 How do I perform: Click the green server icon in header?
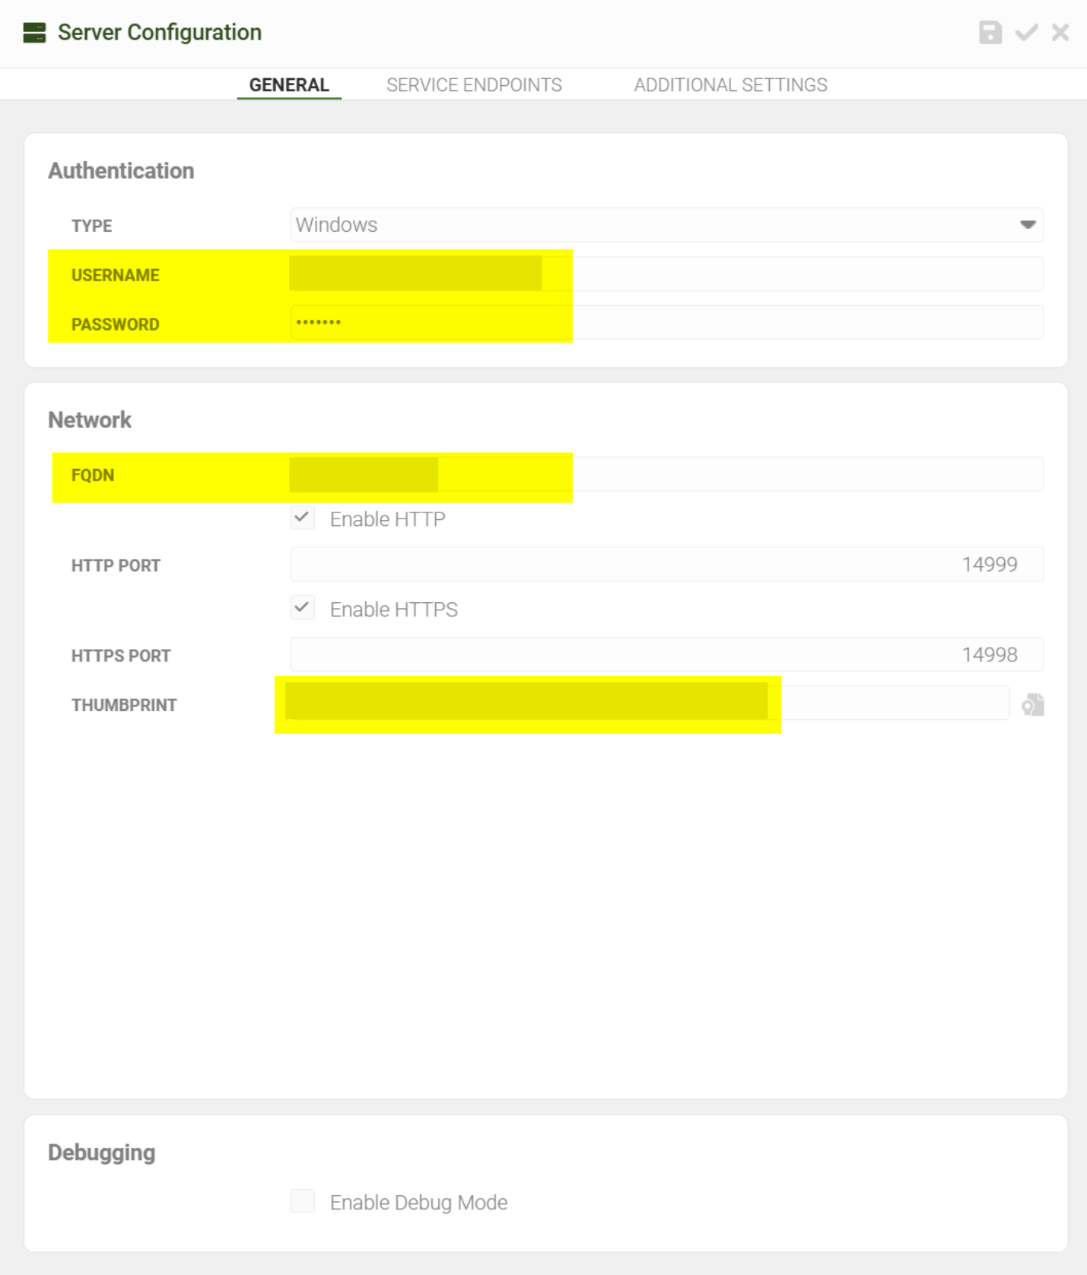[34, 33]
